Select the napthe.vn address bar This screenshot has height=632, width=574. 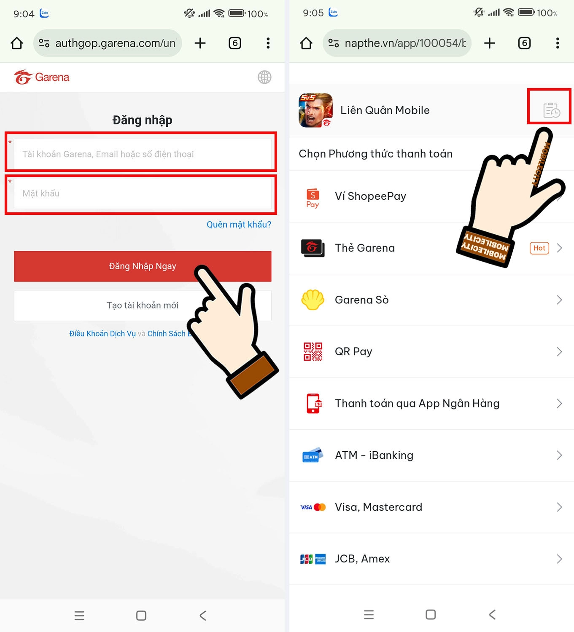point(397,43)
